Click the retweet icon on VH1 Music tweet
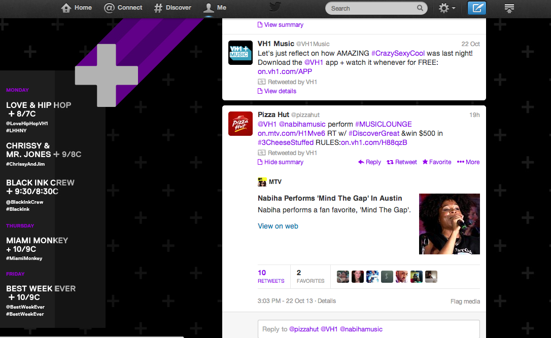This screenshot has width=551, height=338. pyautogui.click(x=261, y=82)
